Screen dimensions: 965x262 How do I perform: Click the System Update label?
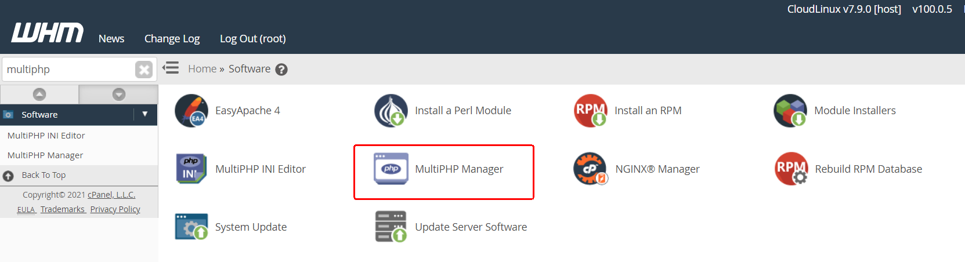click(251, 227)
